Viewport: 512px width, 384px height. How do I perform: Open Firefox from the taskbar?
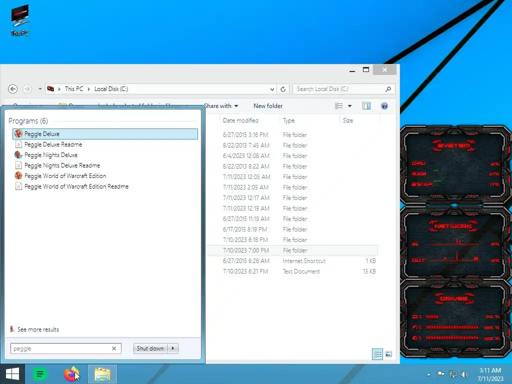71,374
